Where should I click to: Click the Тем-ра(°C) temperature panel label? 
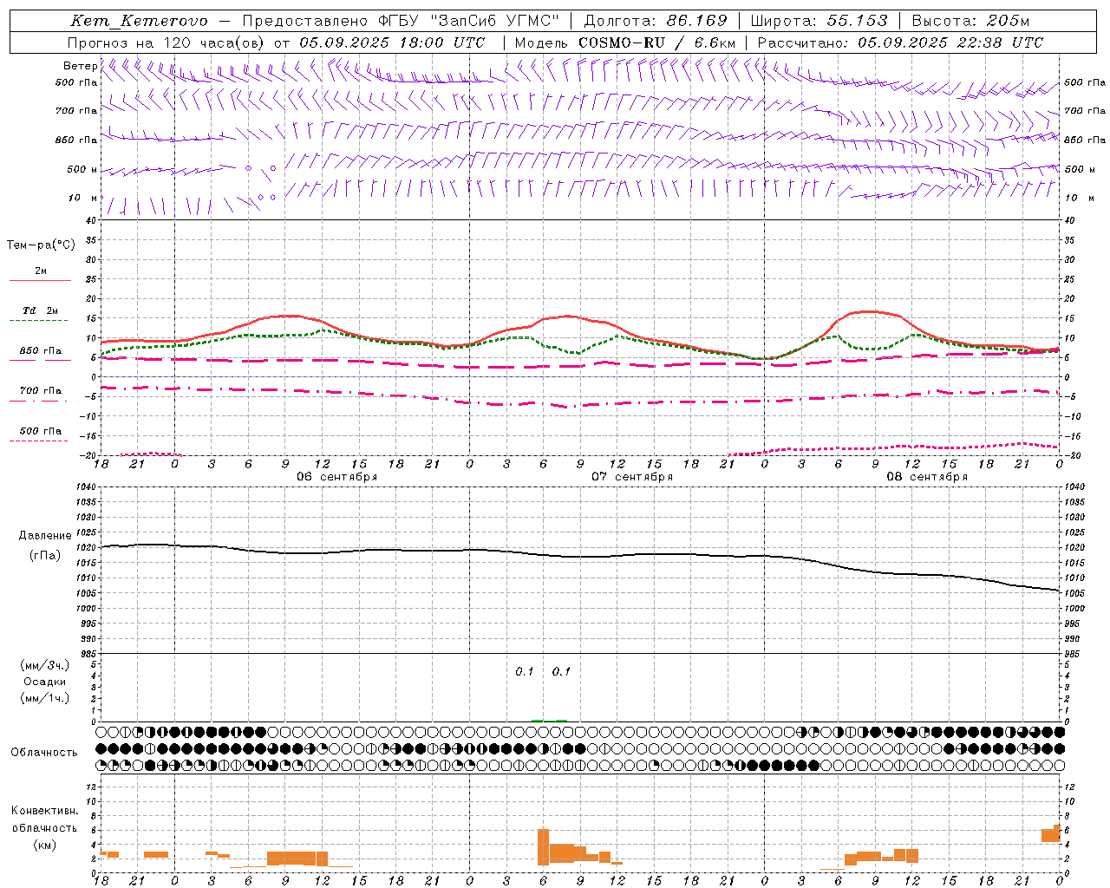click(41, 245)
